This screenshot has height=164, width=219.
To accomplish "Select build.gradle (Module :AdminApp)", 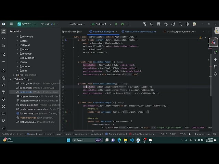I will (36, 88).
